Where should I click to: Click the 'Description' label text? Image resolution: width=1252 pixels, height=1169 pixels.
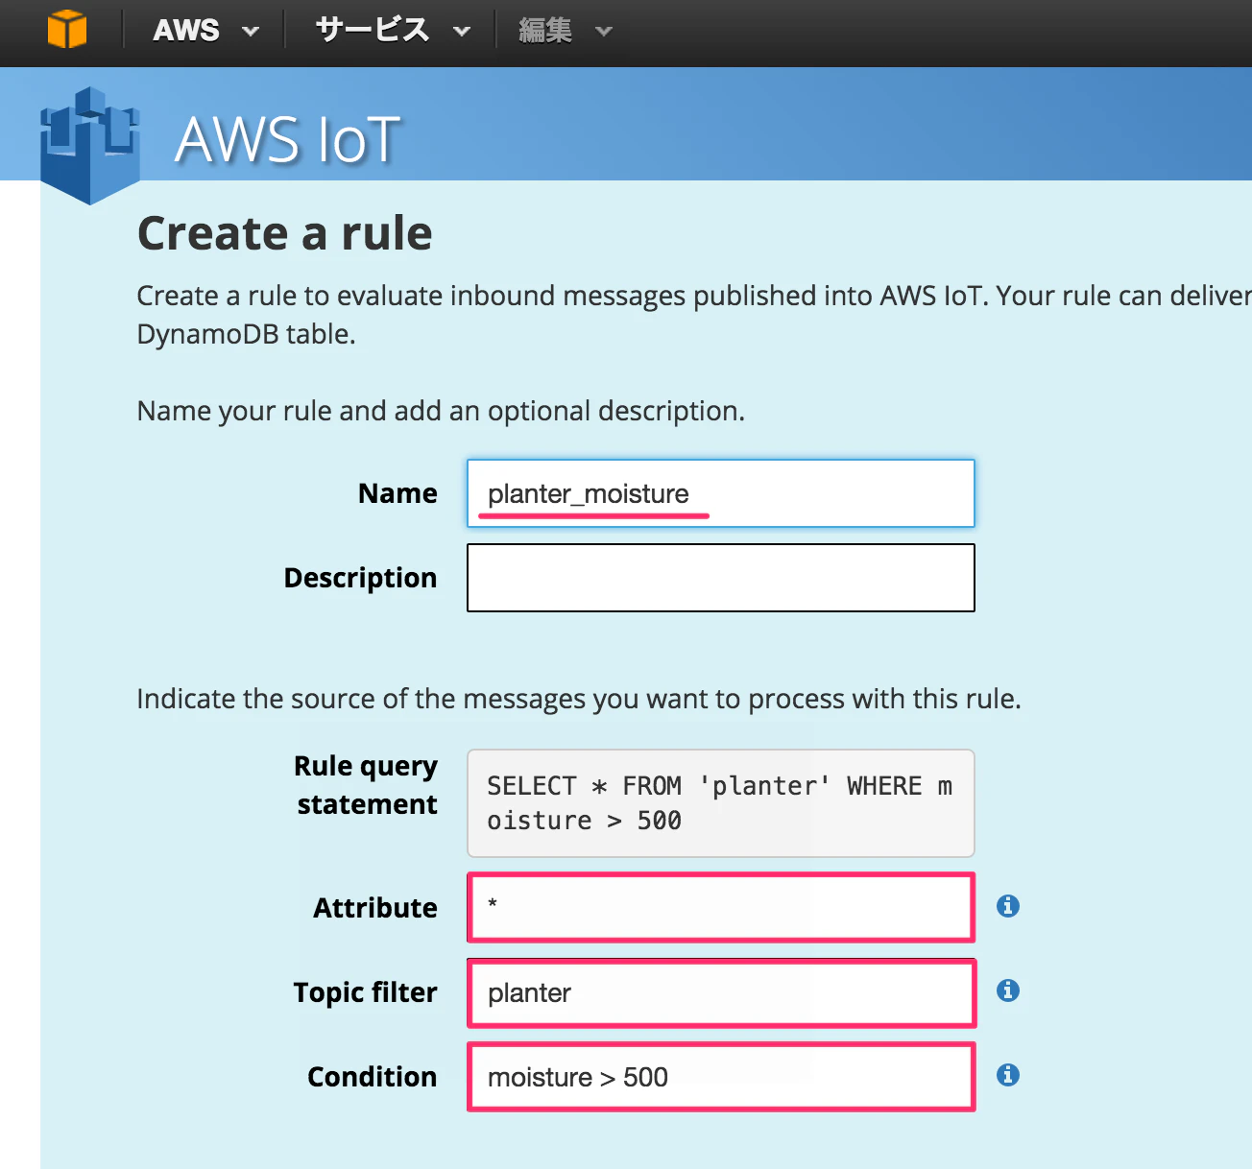pyautogui.click(x=360, y=578)
